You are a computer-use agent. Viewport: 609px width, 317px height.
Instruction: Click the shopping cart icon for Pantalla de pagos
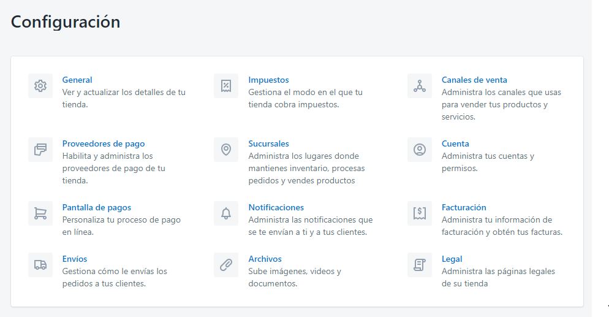[x=40, y=213]
